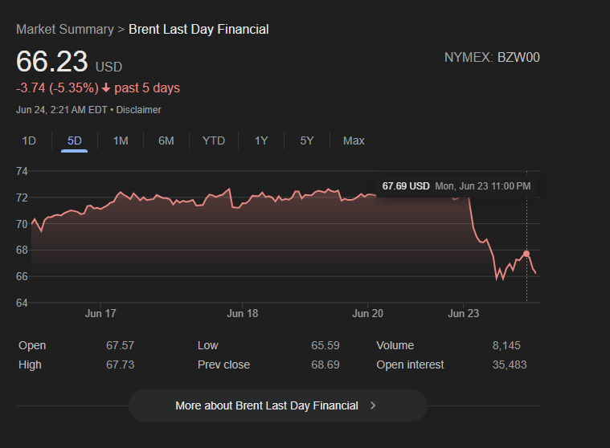
Task: Click the NYMEX: BZW00 ticker label
Action: coord(492,58)
